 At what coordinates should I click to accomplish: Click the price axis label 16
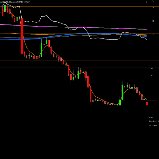[x=153, y=1]
